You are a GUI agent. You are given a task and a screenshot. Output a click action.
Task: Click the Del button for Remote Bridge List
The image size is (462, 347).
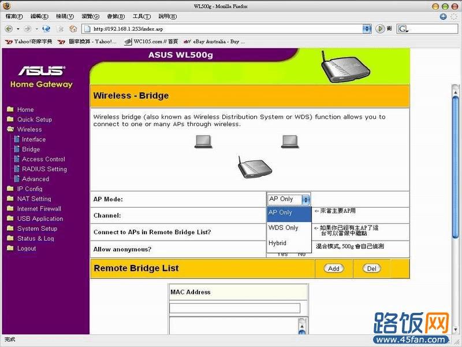tap(371, 268)
